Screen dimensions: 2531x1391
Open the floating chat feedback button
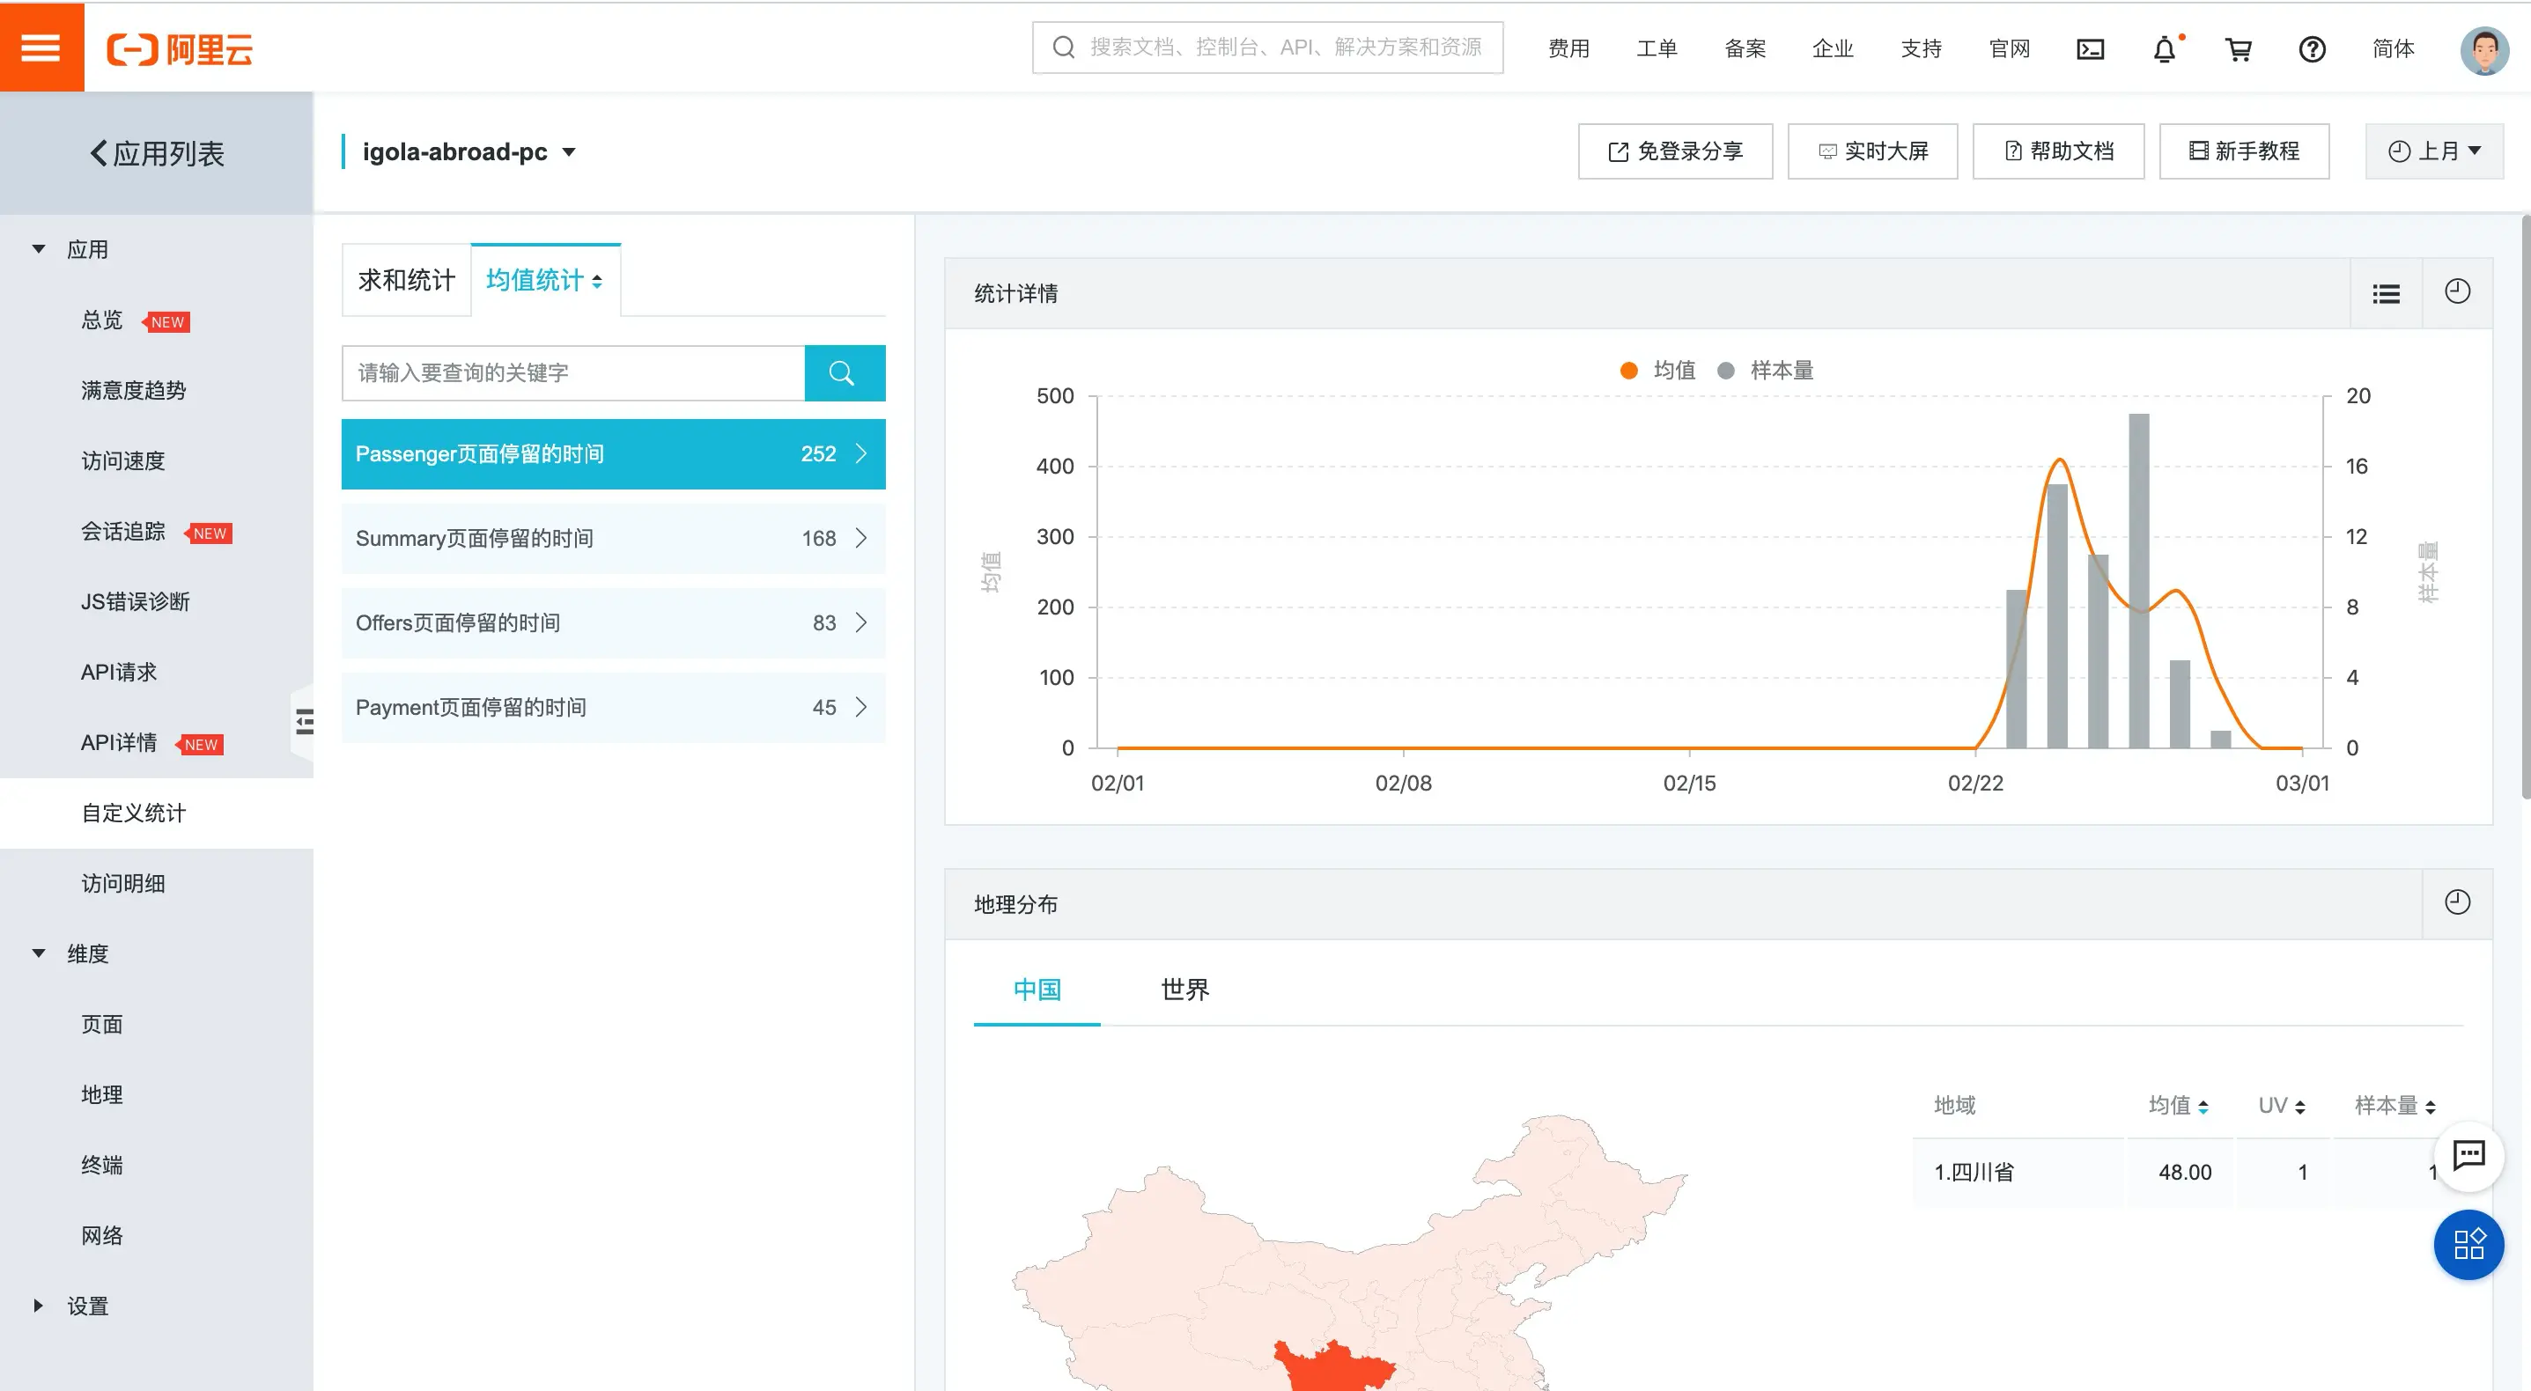[x=2468, y=1155]
